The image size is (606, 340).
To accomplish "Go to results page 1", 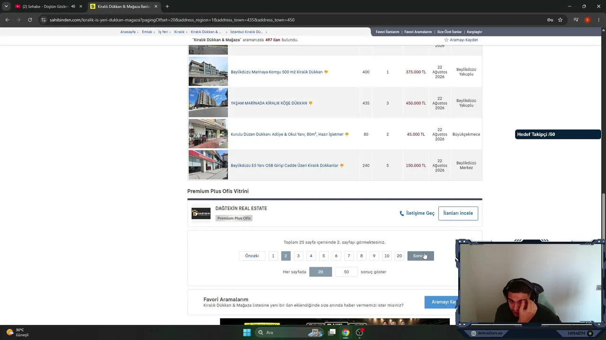I will 273,256.
